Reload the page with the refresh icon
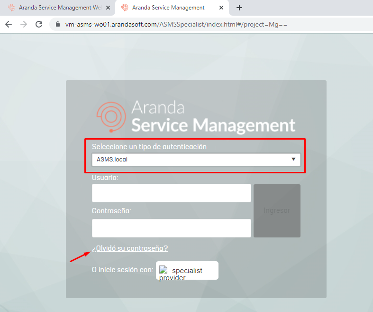The height and width of the screenshot is (312, 373). pos(39,24)
